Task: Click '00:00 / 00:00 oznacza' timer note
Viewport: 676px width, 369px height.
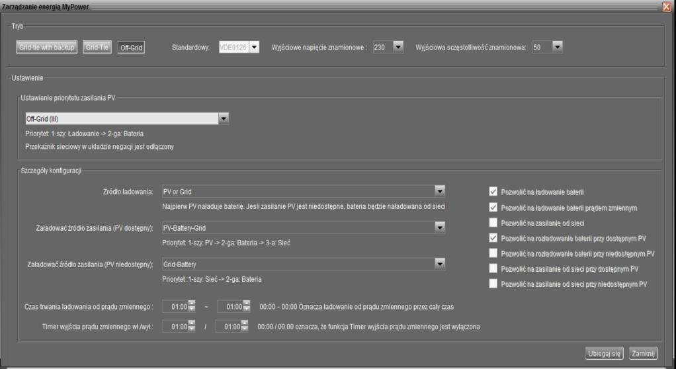Action: (368, 327)
